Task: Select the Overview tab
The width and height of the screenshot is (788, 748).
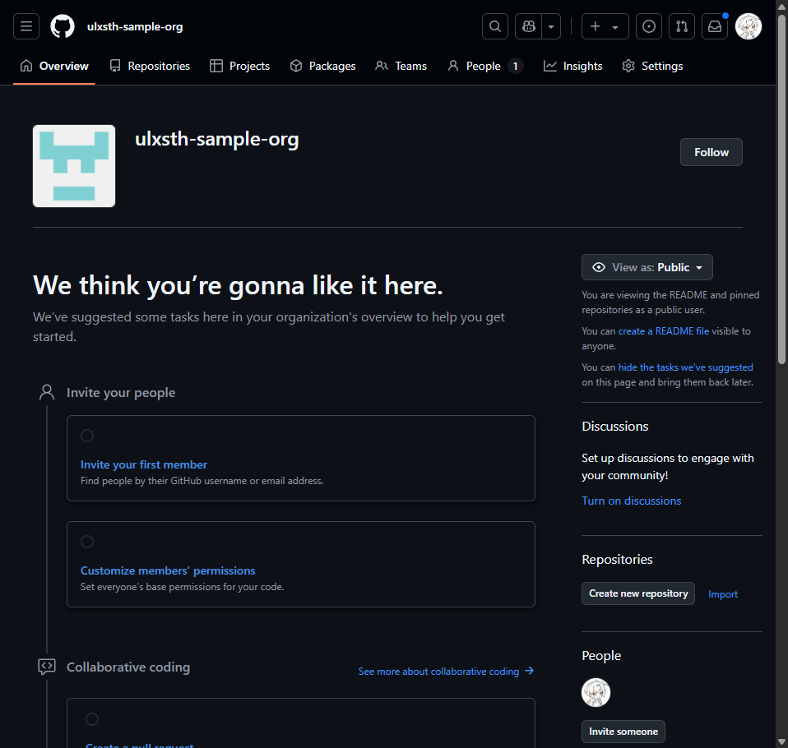Action: [x=54, y=66]
